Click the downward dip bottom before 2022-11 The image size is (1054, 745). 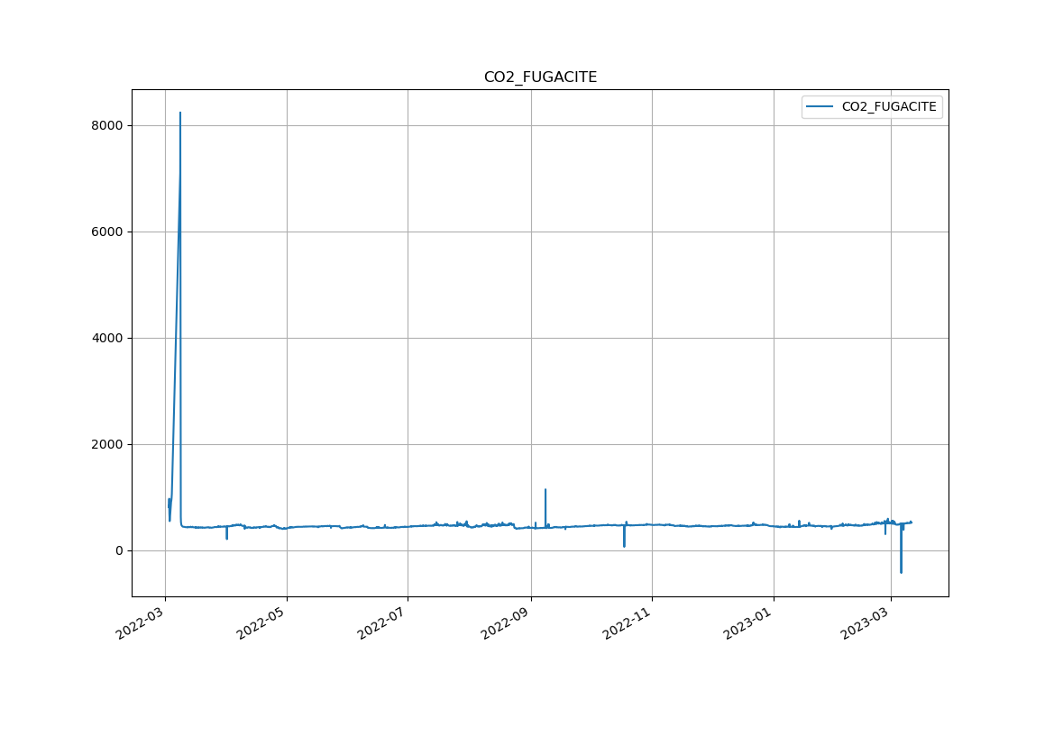(x=624, y=546)
